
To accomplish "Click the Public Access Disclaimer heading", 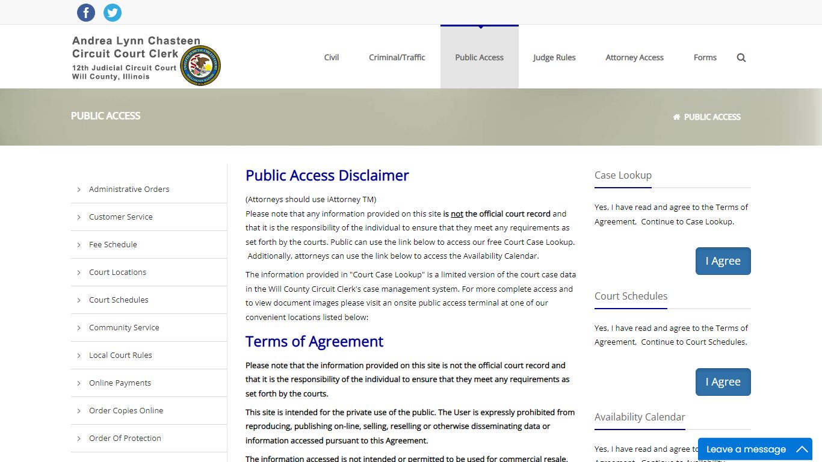I will (327, 175).
